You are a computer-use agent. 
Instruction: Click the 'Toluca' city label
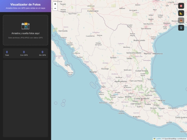[135, 101]
